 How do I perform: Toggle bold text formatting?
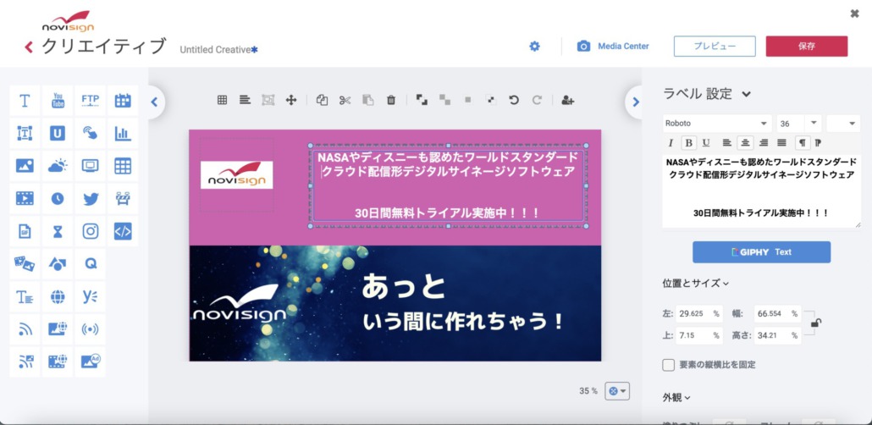[x=688, y=143]
